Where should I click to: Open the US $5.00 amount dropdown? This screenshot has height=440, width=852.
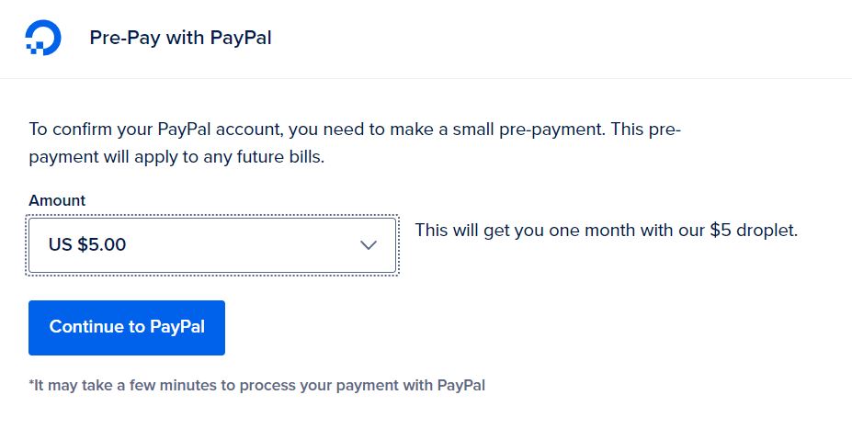pos(212,245)
